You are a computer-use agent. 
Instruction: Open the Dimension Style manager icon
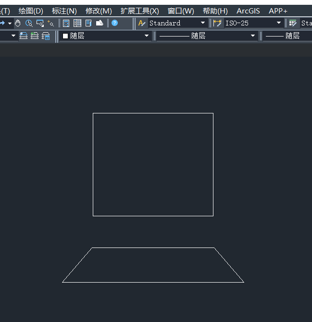click(x=217, y=23)
